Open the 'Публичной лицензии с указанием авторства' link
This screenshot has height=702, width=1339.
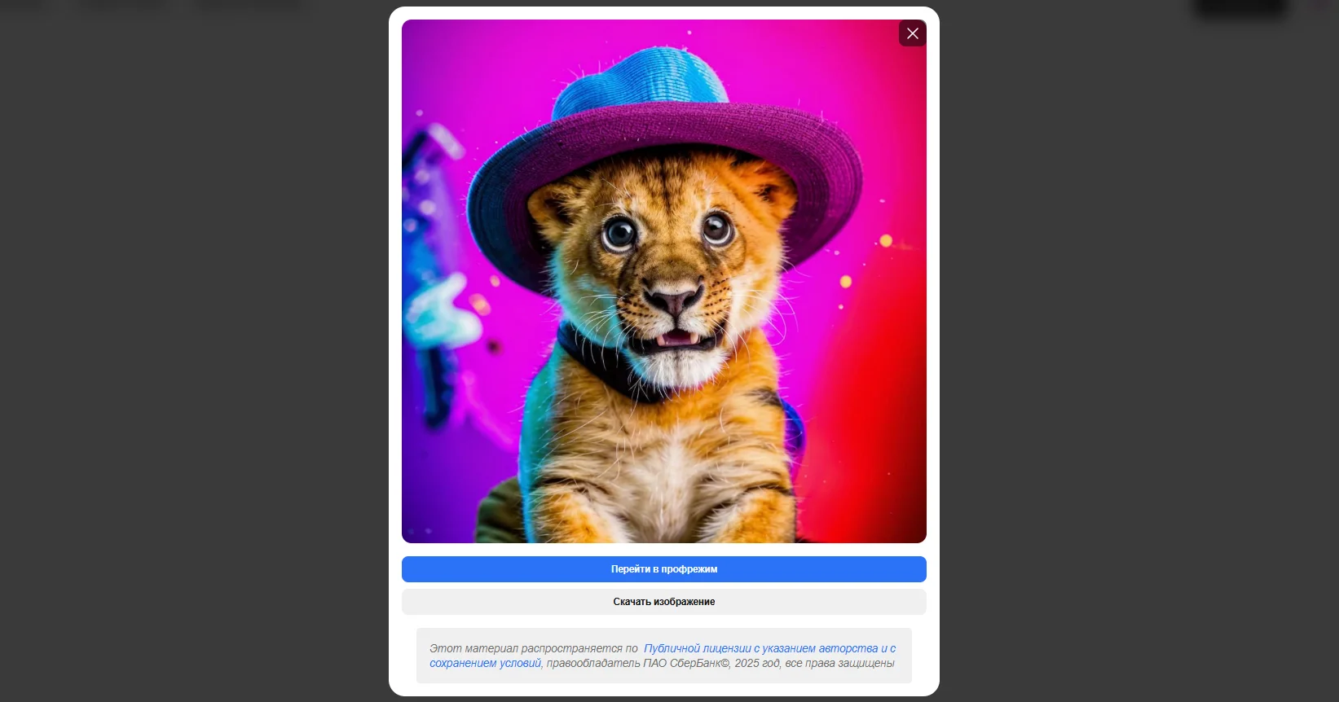point(760,648)
